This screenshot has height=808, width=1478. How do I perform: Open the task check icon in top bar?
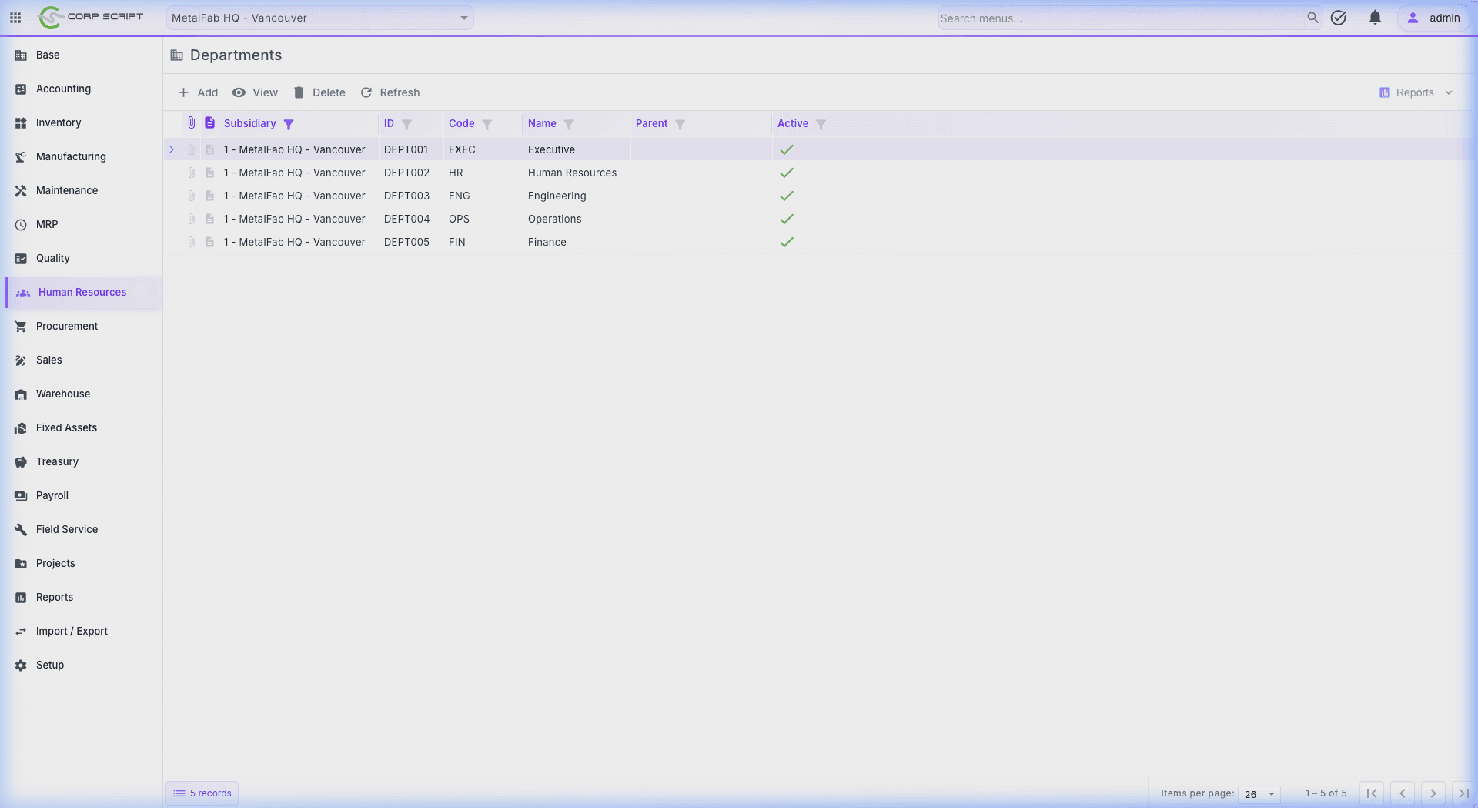coord(1339,18)
